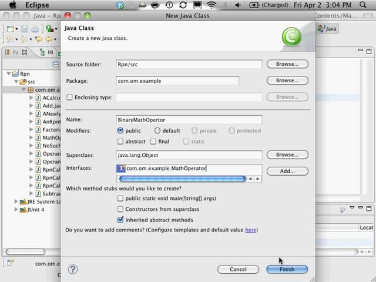
Task: Click inside the Package text field
Action: pyautogui.click(x=177, y=81)
